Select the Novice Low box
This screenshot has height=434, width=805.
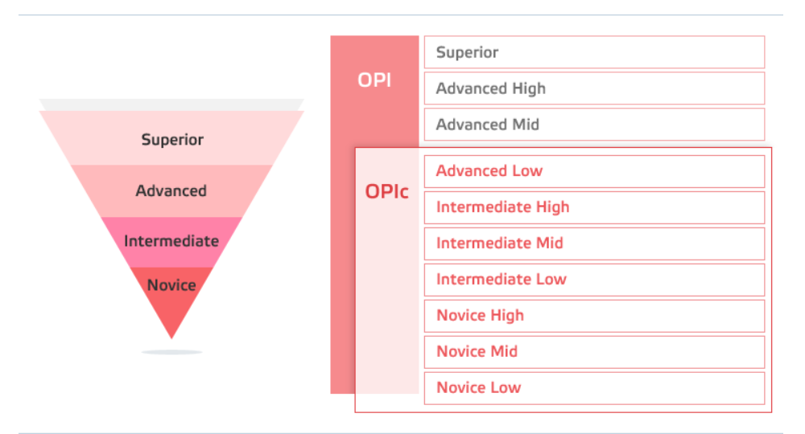pyautogui.click(x=595, y=388)
